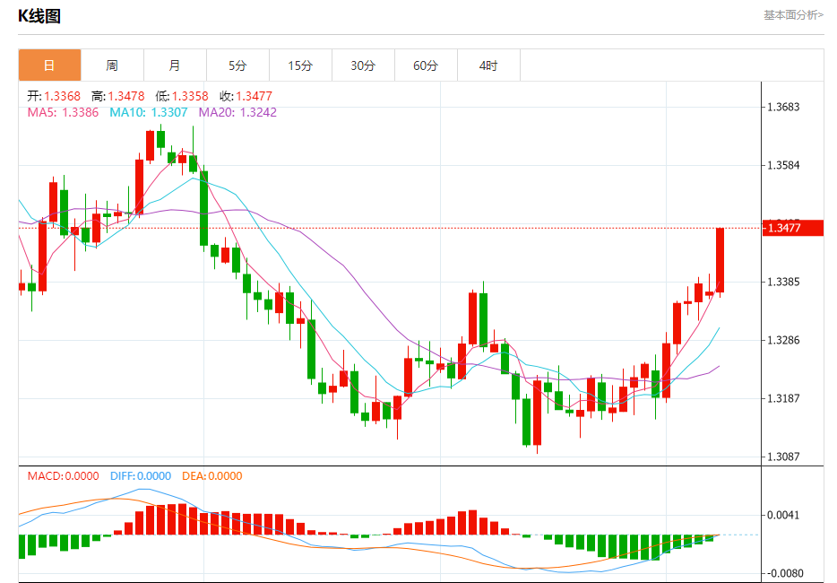Image resolution: width=837 pixels, height=583 pixels.
Task: Click the MACD:0.0000 label
Action: (x=63, y=475)
